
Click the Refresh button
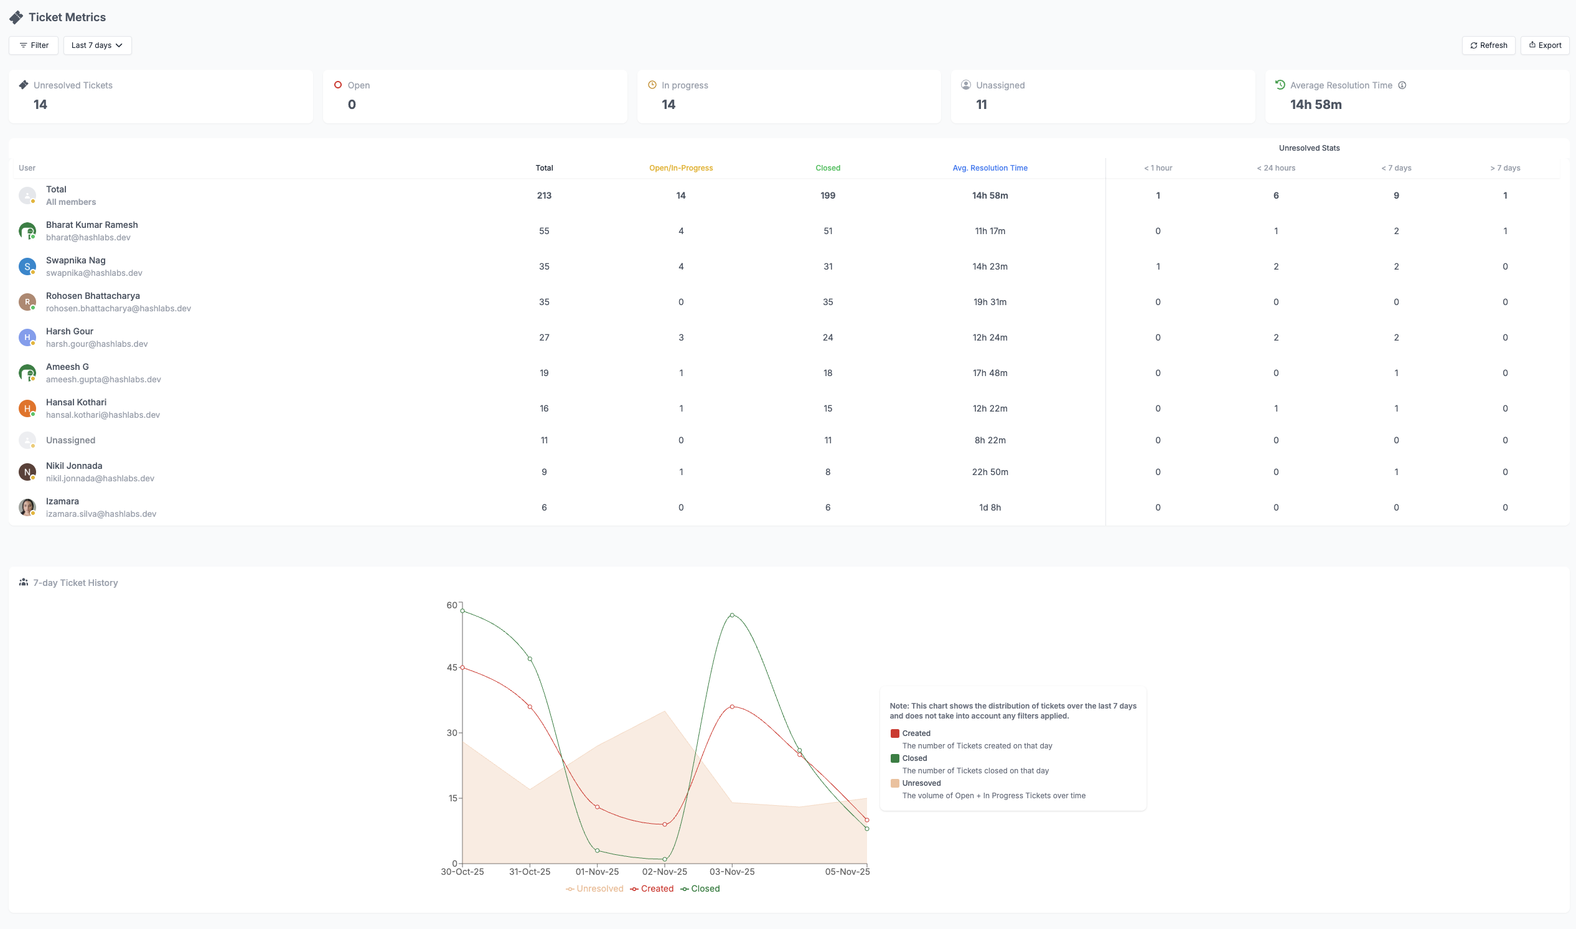pyautogui.click(x=1488, y=45)
